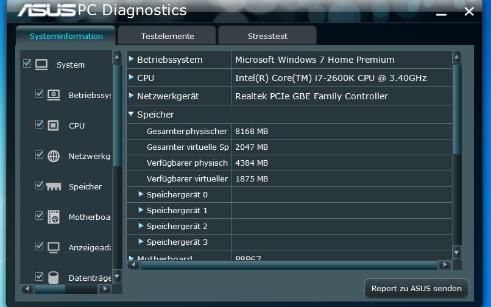Click sidebar scroll down arrow

point(117,277)
